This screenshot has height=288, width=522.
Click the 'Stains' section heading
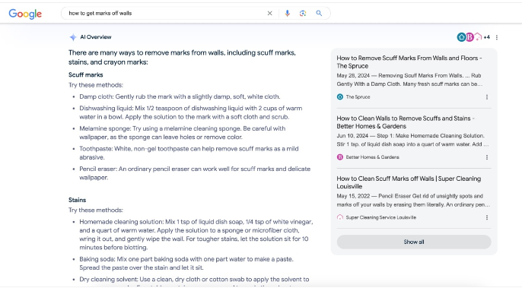coord(78,200)
